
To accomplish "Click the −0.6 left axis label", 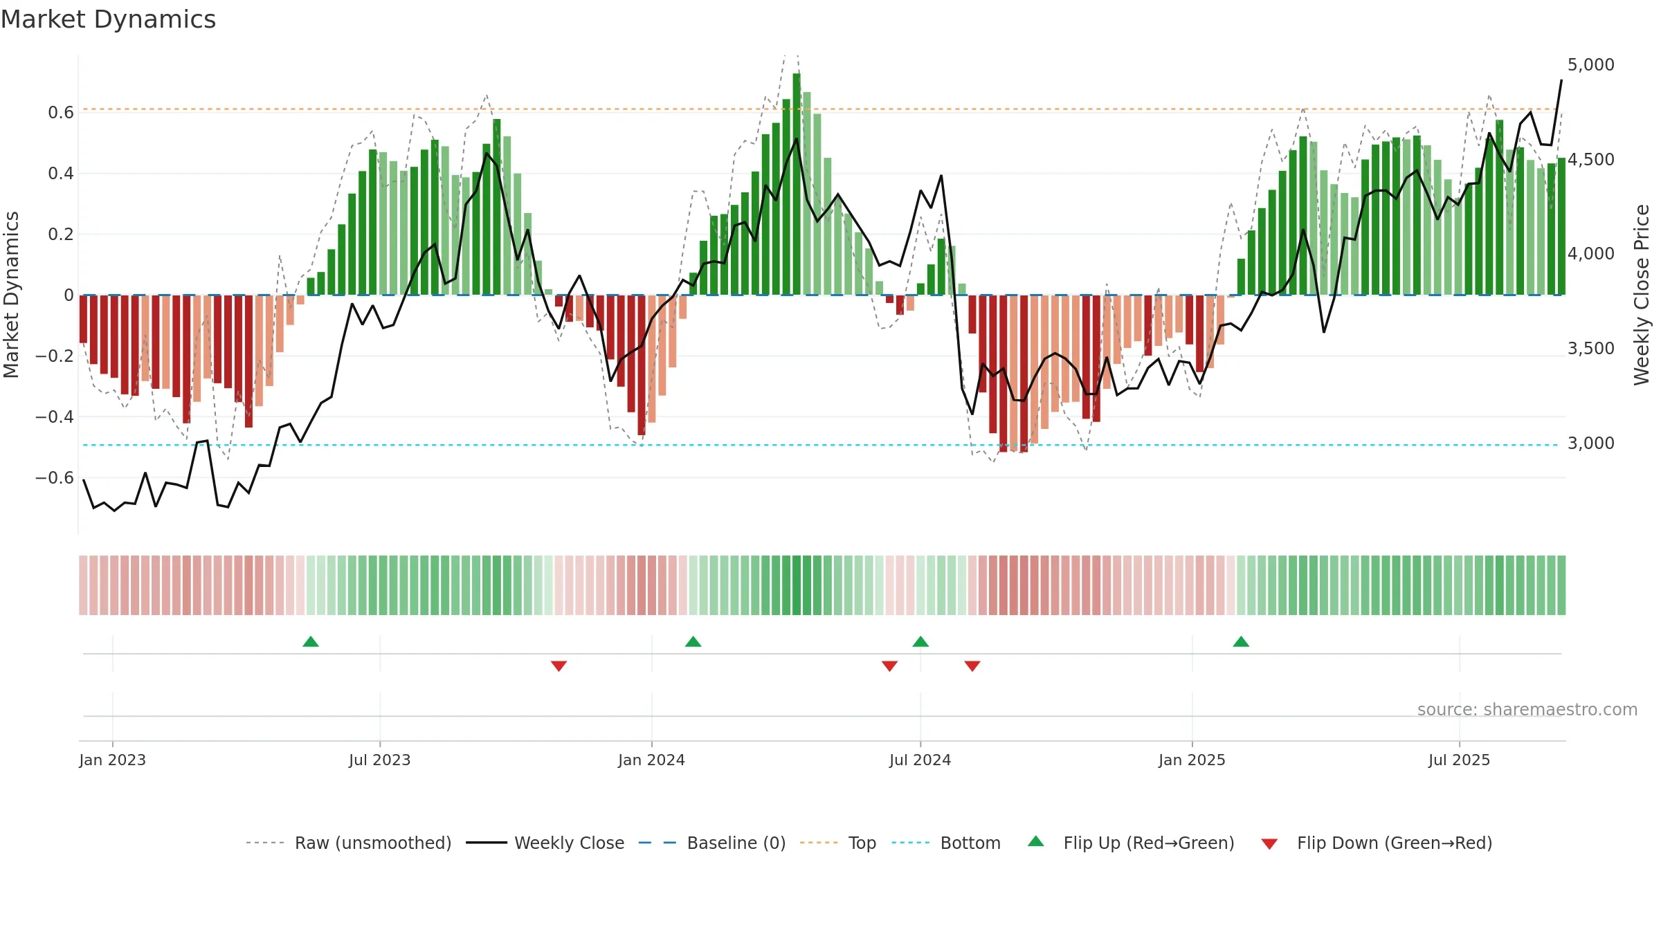I will click(55, 477).
